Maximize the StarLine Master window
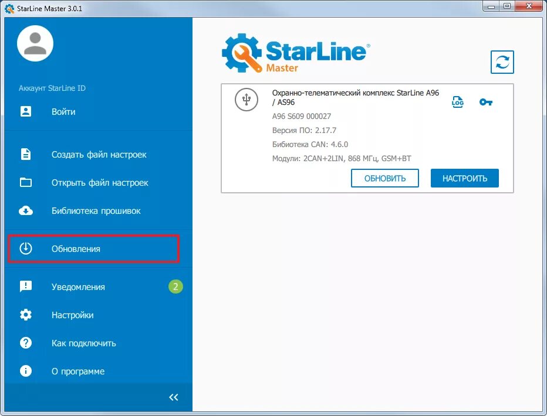The image size is (547, 416). point(507,6)
